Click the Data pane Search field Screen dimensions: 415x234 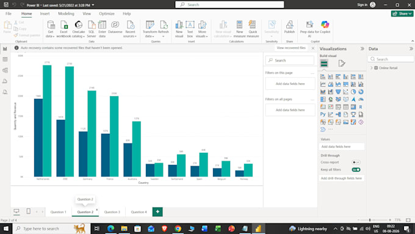391,59
